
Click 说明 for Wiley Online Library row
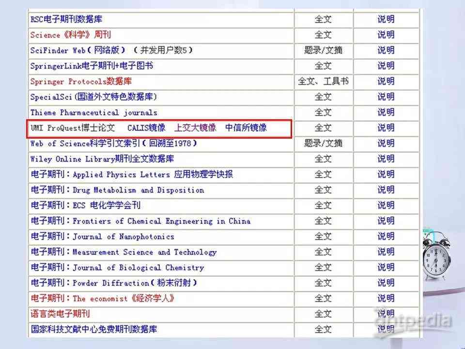(x=386, y=159)
